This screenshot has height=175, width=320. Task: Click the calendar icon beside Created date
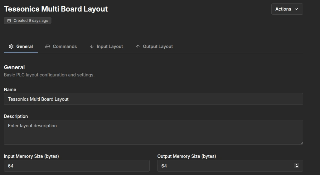pyautogui.click(x=9, y=21)
